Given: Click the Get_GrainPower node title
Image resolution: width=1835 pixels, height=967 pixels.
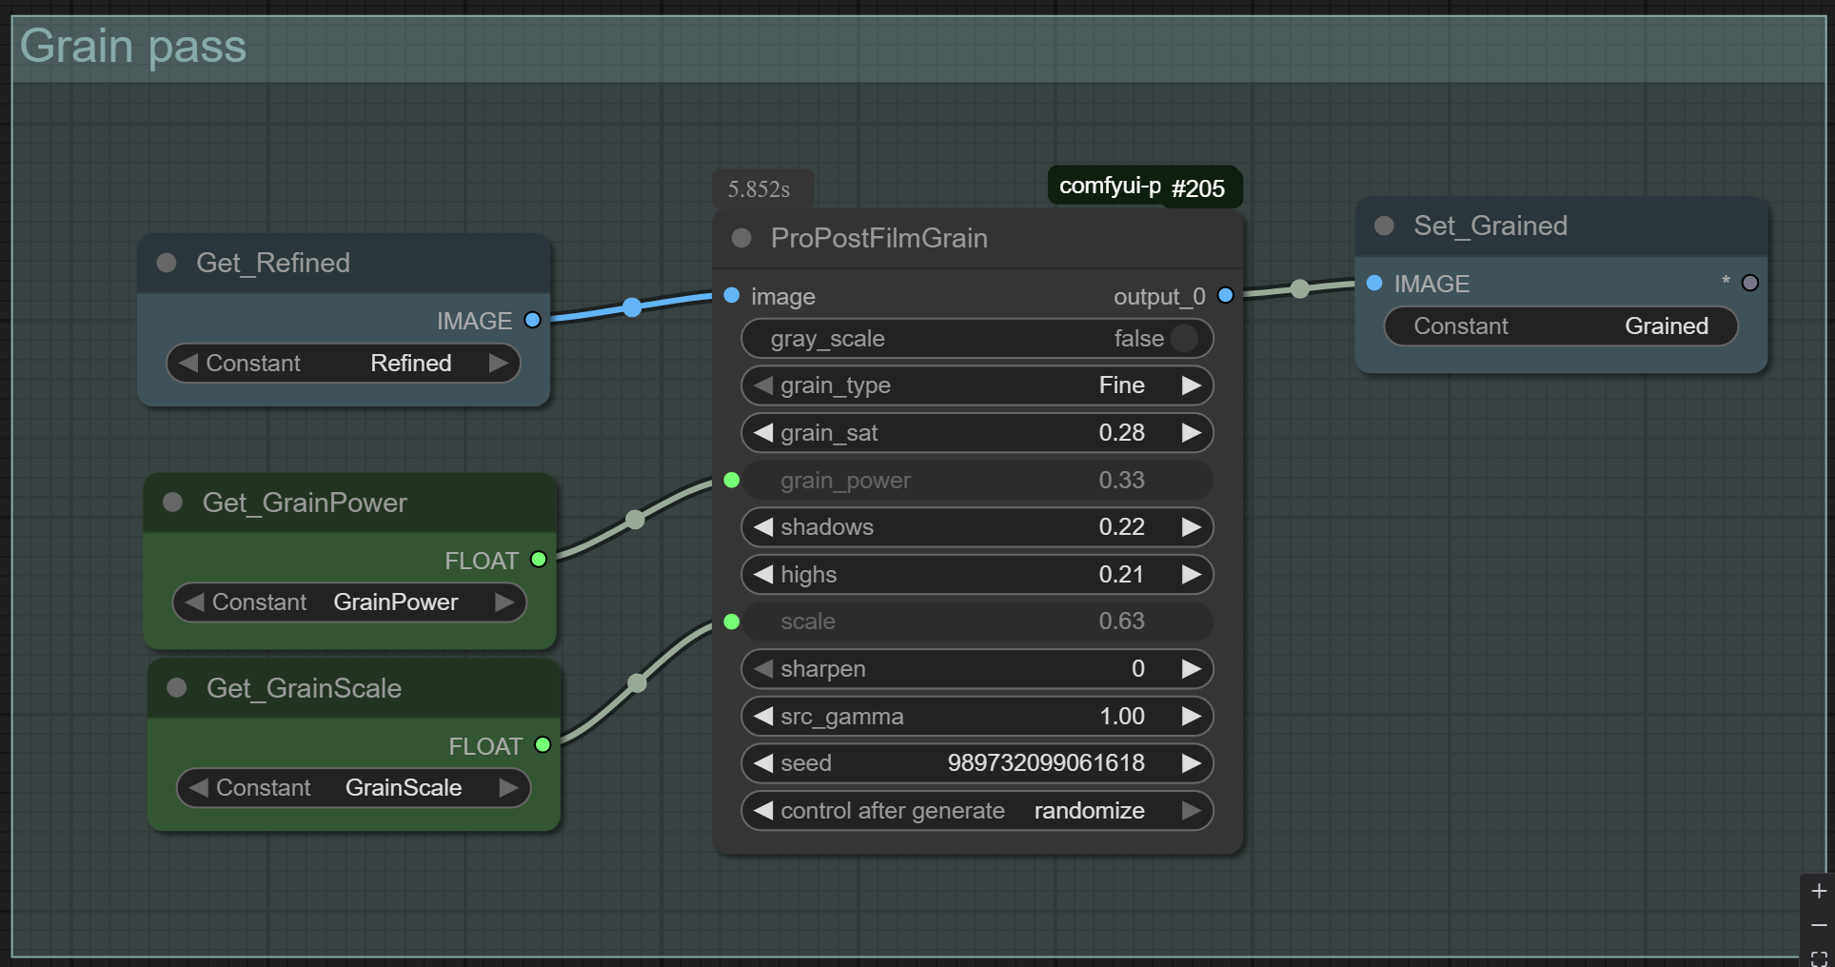Looking at the screenshot, I should pyautogui.click(x=305, y=502).
